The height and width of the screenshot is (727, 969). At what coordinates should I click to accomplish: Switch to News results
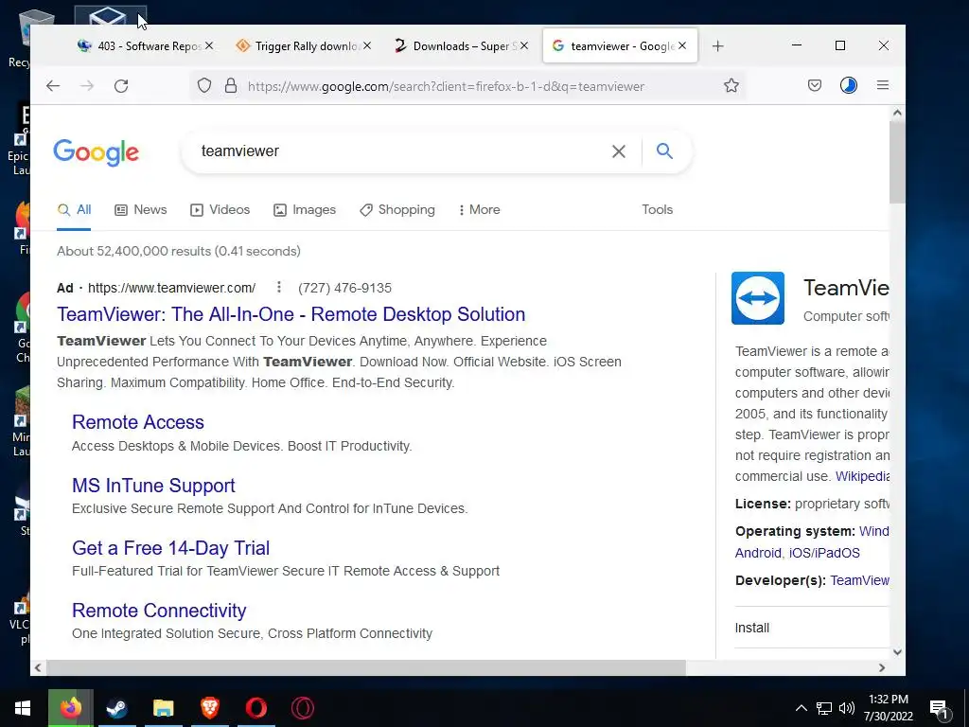click(141, 209)
